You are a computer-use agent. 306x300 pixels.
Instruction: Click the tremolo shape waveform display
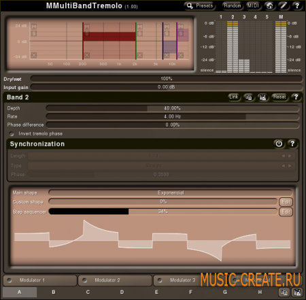[152, 240]
